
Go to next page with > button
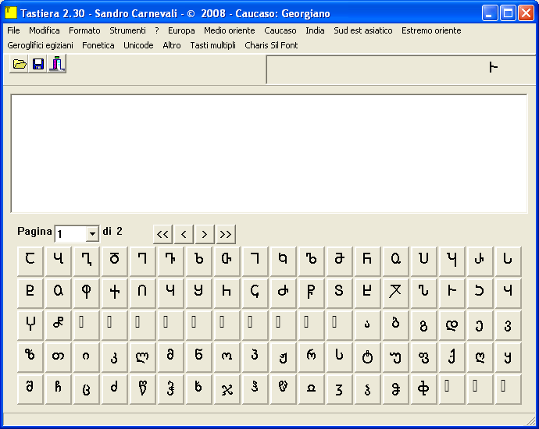(x=205, y=235)
